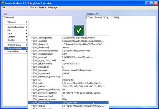Expand the Special characters submenu
Image resolution: width=159 pixels, height=109 pixels.
16,27
